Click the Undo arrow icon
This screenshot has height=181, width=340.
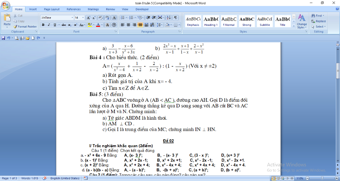(8, 38)
